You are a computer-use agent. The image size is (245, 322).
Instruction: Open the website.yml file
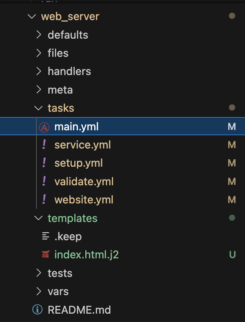click(84, 200)
